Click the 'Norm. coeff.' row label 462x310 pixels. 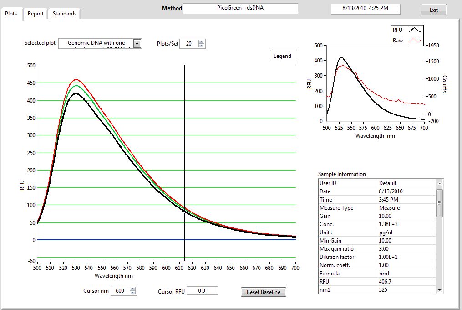335,265
